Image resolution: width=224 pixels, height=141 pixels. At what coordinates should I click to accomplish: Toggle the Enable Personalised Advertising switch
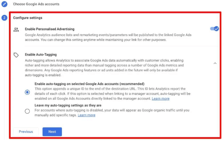(214, 29)
